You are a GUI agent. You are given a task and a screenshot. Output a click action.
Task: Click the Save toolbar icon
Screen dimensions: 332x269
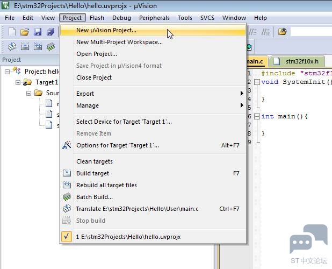pos(38,32)
